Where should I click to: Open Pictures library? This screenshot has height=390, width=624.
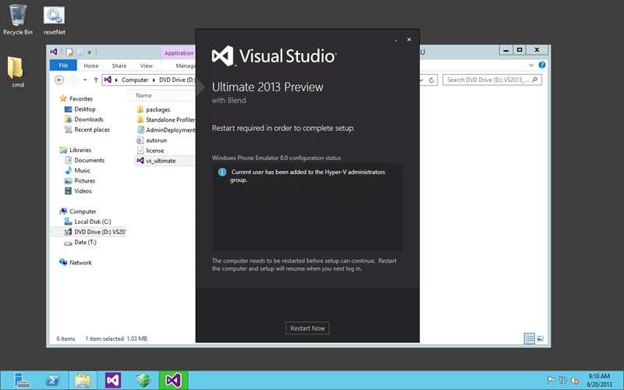tap(84, 181)
